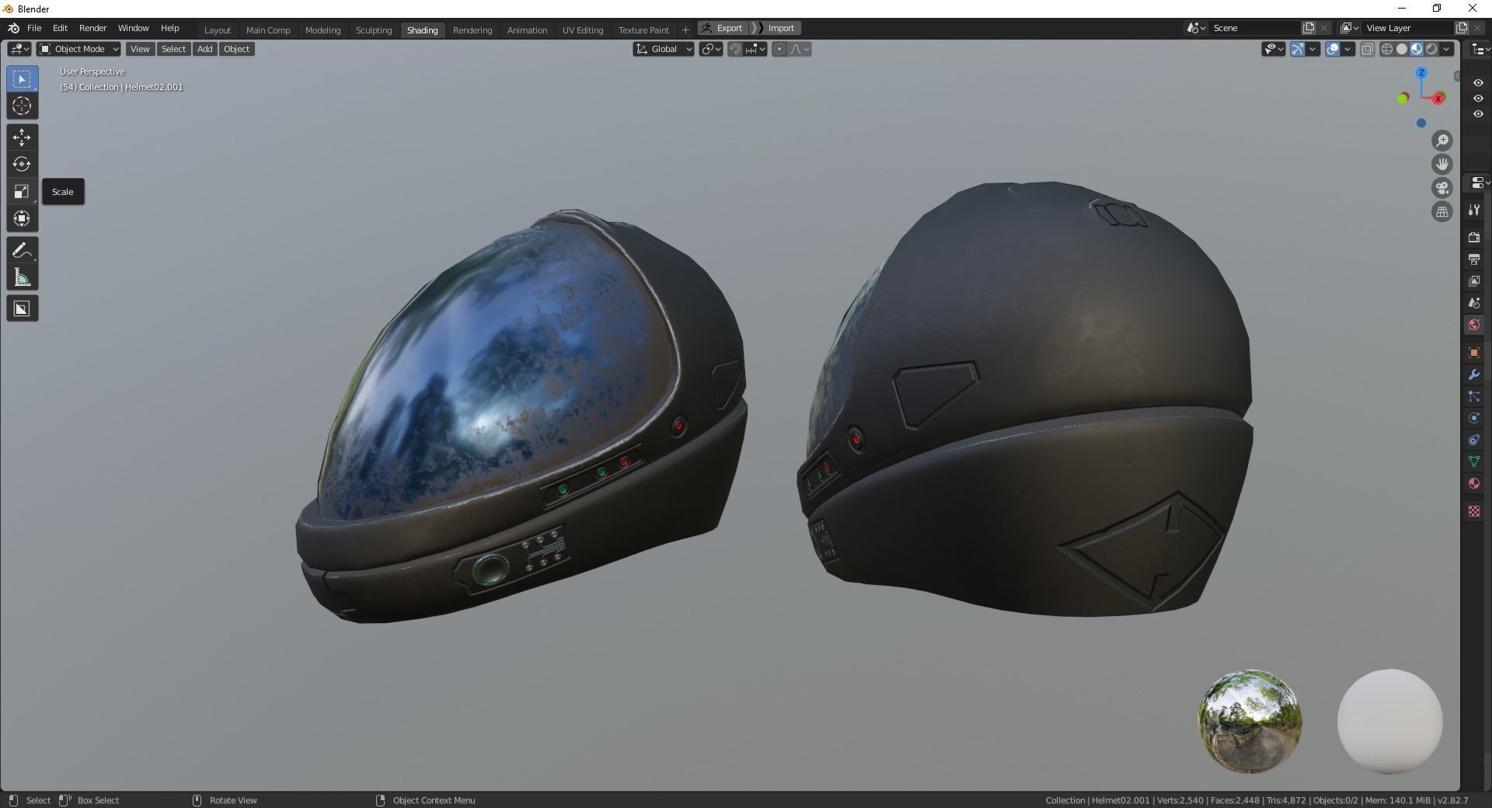Screen dimensions: 1492x808
Task: Click the red X axis gizmo ball
Action: 1438,98
